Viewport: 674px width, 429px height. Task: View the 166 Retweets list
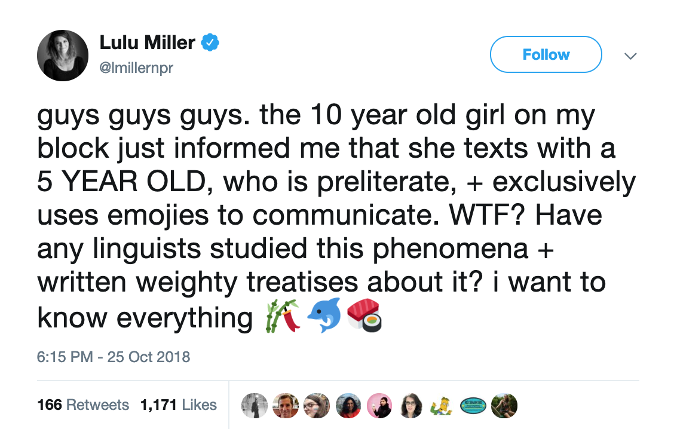[x=83, y=405]
